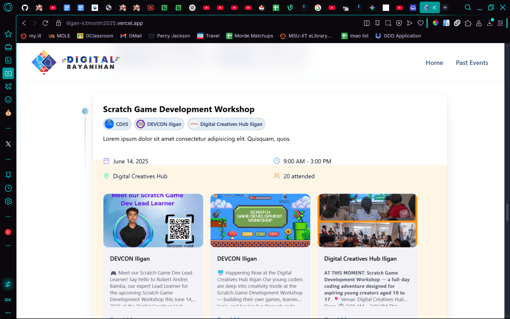
Task: Open sidebar bookmarks star icon
Action: (x=8, y=34)
